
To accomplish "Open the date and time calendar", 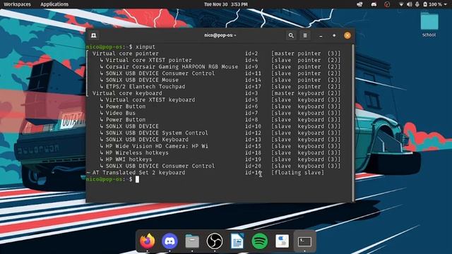I will pyautogui.click(x=226, y=4).
